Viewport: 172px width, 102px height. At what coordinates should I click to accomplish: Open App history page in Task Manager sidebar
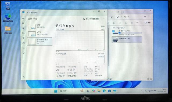[x=23, y=33]
